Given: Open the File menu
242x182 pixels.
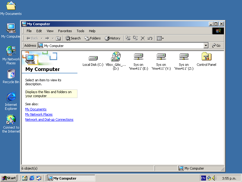Looking at the screenshot, I should (x=29, y=31).
